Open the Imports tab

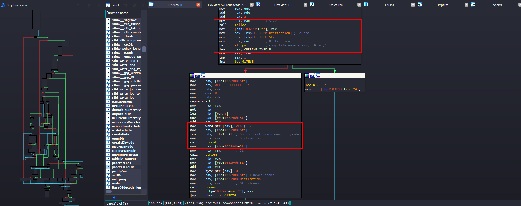(x=443, y=5)
